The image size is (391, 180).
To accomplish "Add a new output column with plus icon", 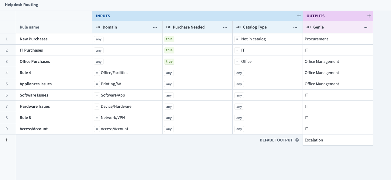I will (369, 16).
